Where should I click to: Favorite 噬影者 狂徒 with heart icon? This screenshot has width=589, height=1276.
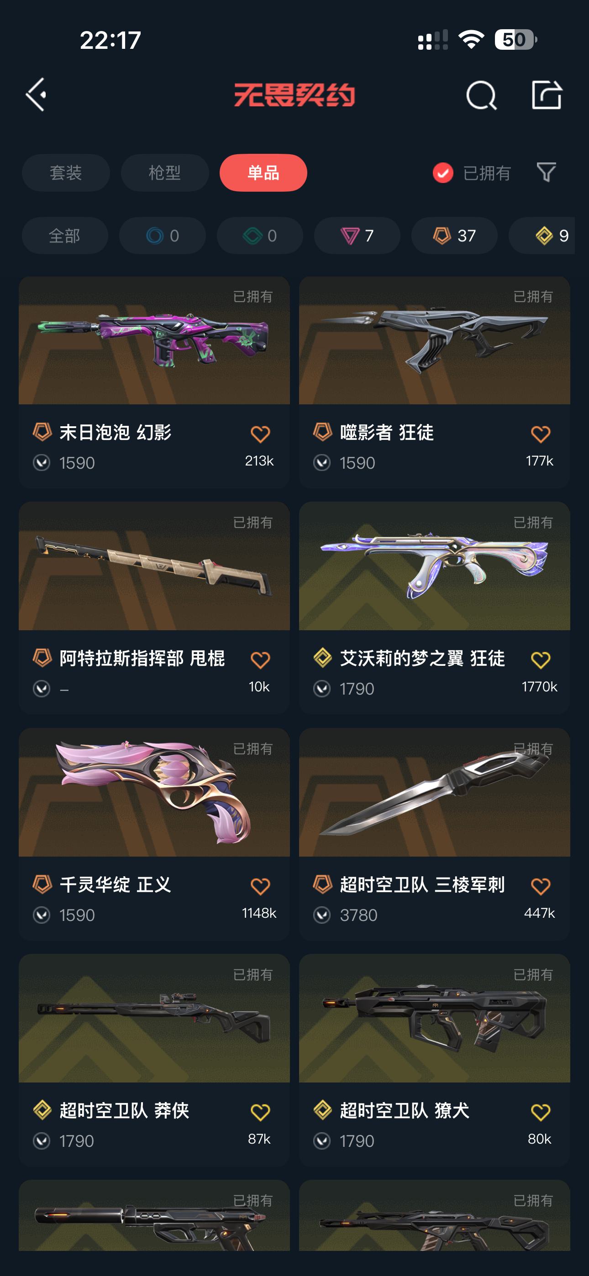541,434
